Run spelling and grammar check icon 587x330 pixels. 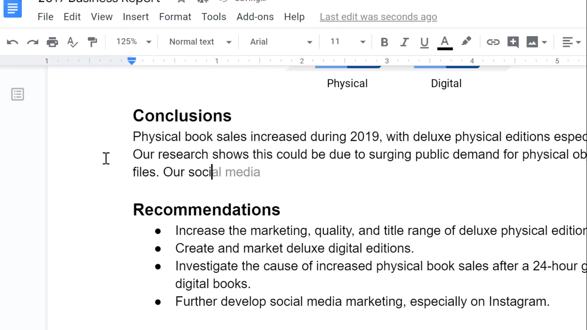click(73, 42)
